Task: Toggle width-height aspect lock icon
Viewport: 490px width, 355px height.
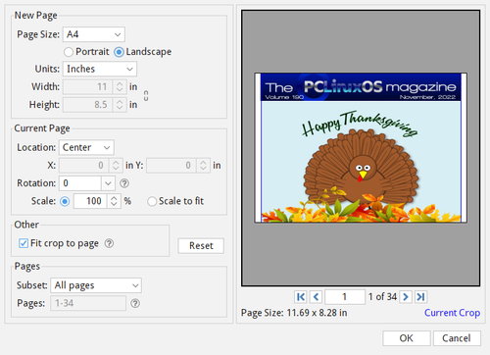Action: tap(146, 96)
